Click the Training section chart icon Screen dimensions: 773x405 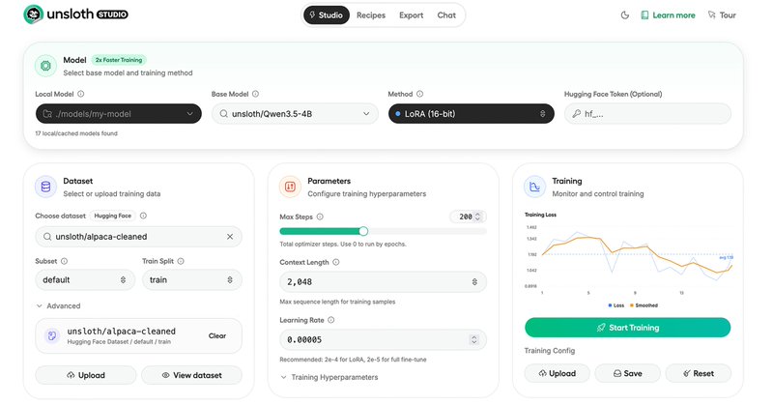click(534, 187)
